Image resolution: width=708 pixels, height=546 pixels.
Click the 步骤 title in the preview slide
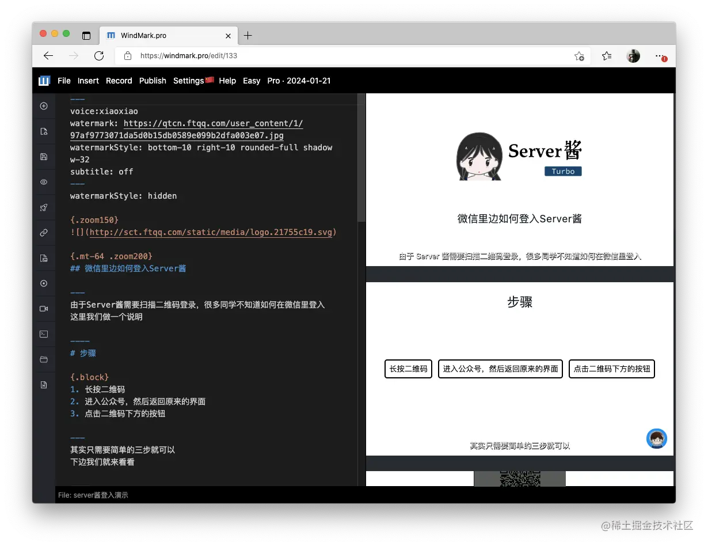pyautogui.click(x=520, y=302)
